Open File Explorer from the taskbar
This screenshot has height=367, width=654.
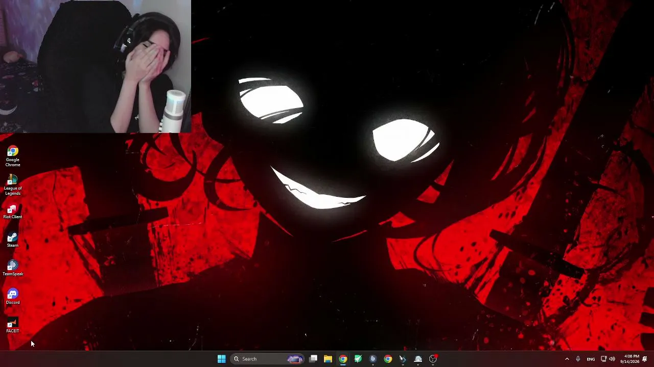coord(328,359)
